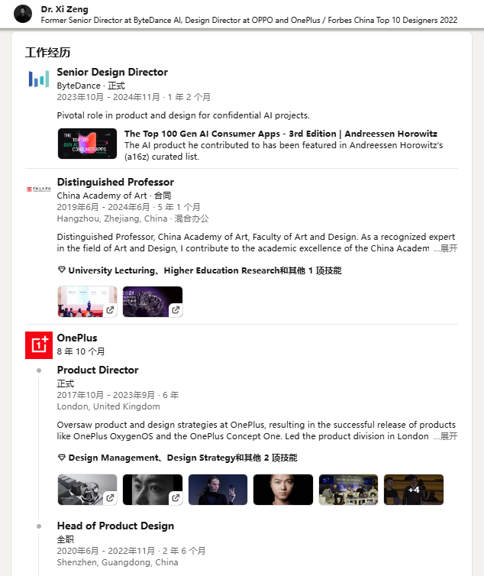Expand the Distinguished Professor description with 展开
Screen dimensions: 484x576
pos(445,248)
